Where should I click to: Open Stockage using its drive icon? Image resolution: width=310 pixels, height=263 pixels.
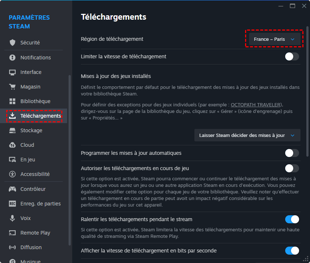[13, 130]
